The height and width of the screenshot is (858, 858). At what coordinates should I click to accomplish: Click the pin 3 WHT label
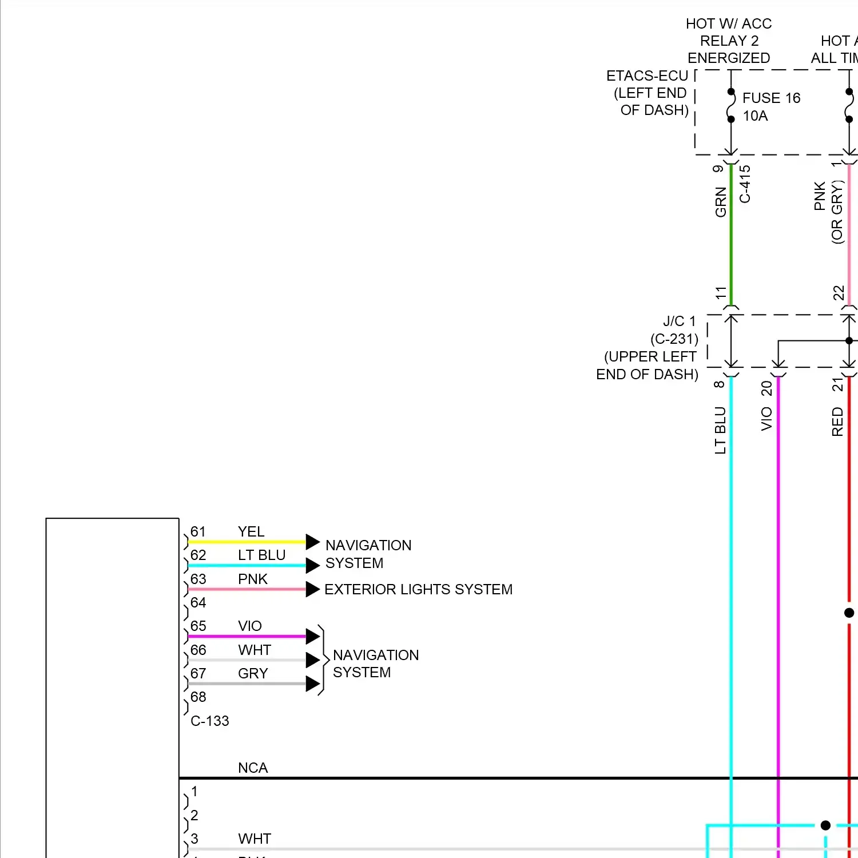click(255, 839)
